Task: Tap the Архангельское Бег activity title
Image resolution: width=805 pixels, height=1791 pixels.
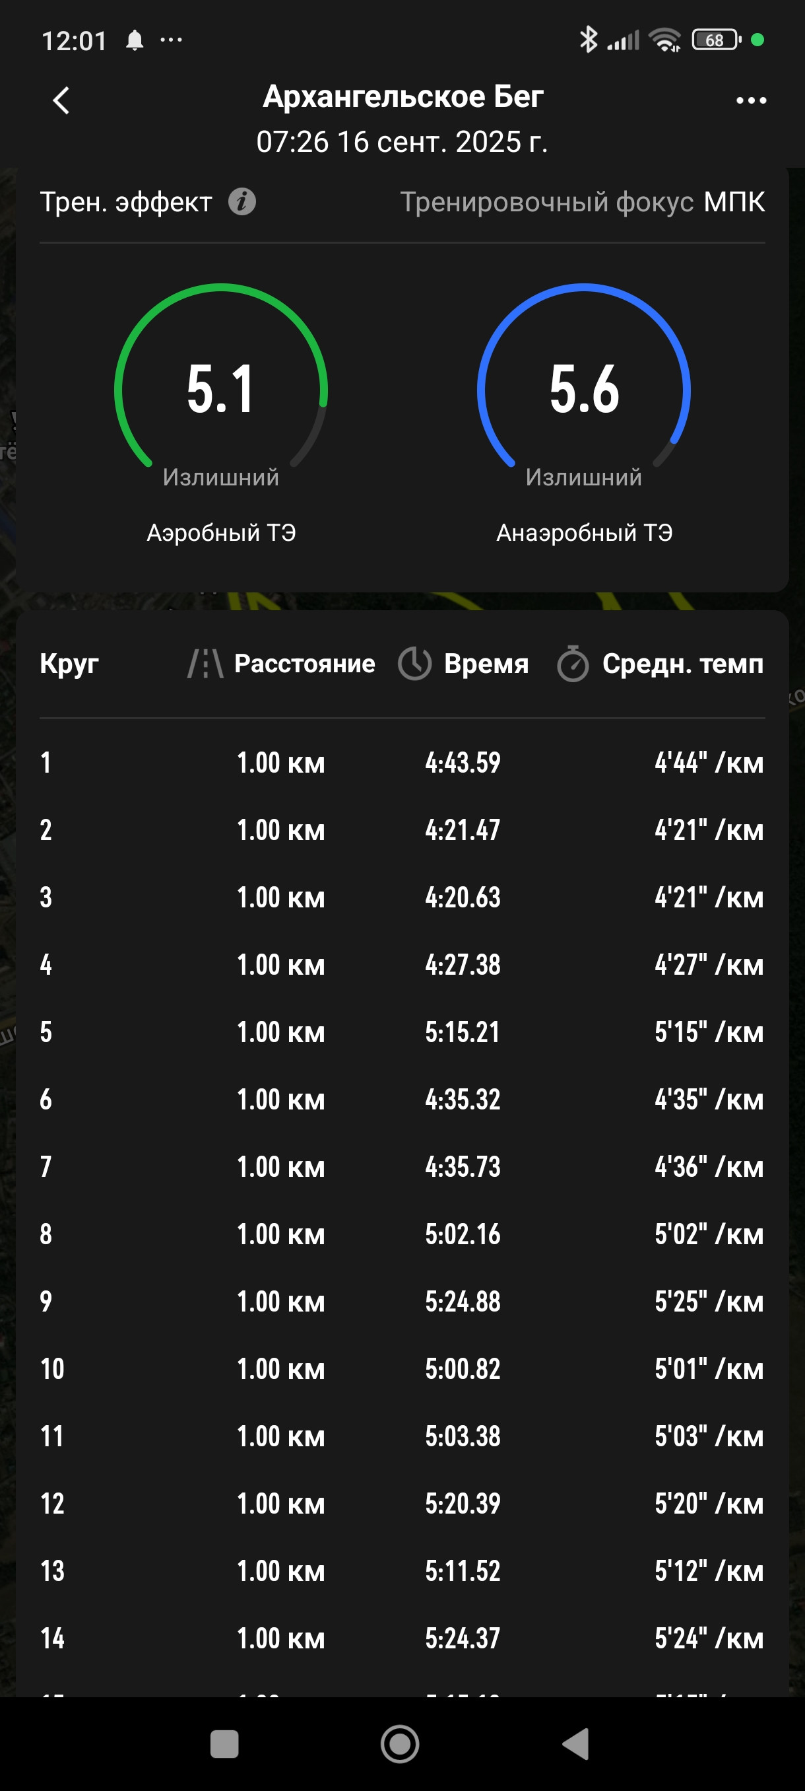Action: tap(403, 96)
